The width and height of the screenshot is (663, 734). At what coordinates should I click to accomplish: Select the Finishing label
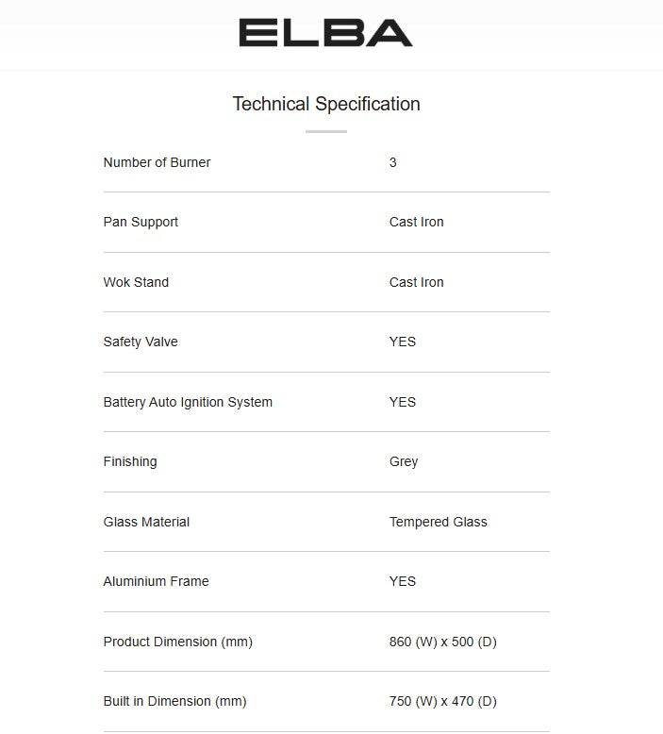coord(130,461)
